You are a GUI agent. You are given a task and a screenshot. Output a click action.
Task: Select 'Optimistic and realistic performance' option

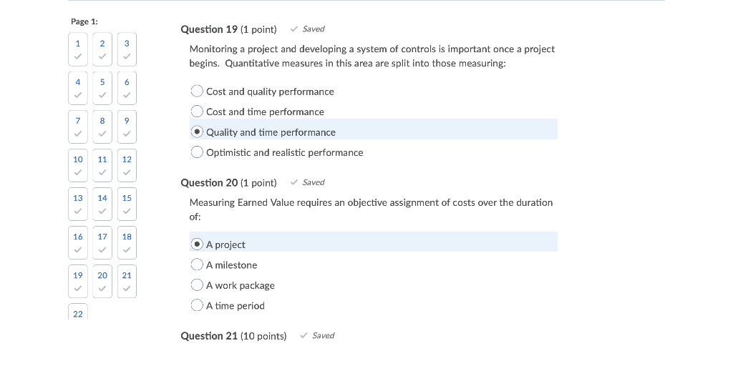pos(197,152)
